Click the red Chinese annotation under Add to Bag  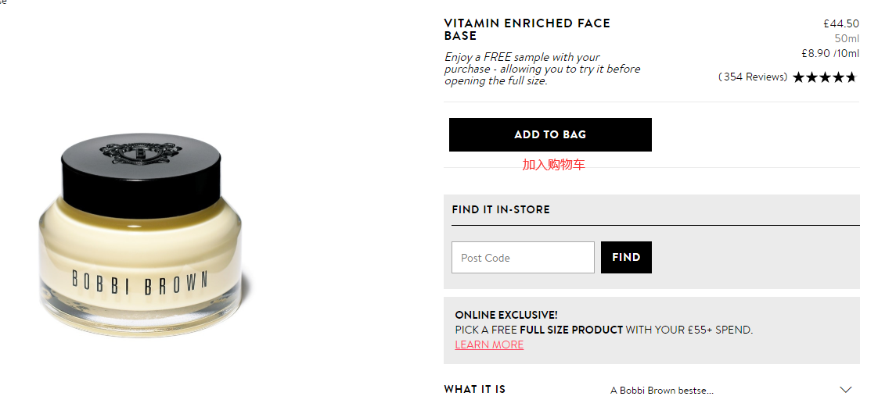553,165
